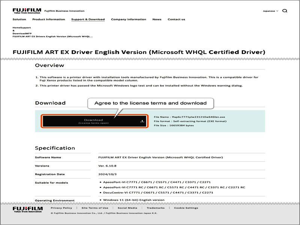Viewport: 300px width, 225px height.
Task: Click the Fujifilm Business Innovation header text
Action: (x=64, y=11)
